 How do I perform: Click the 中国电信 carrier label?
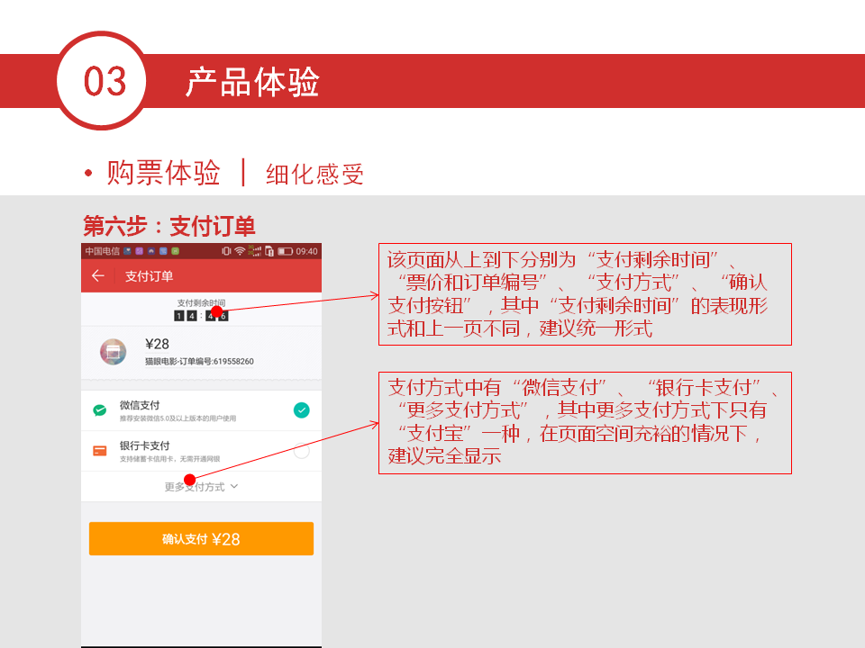(102, 251)
